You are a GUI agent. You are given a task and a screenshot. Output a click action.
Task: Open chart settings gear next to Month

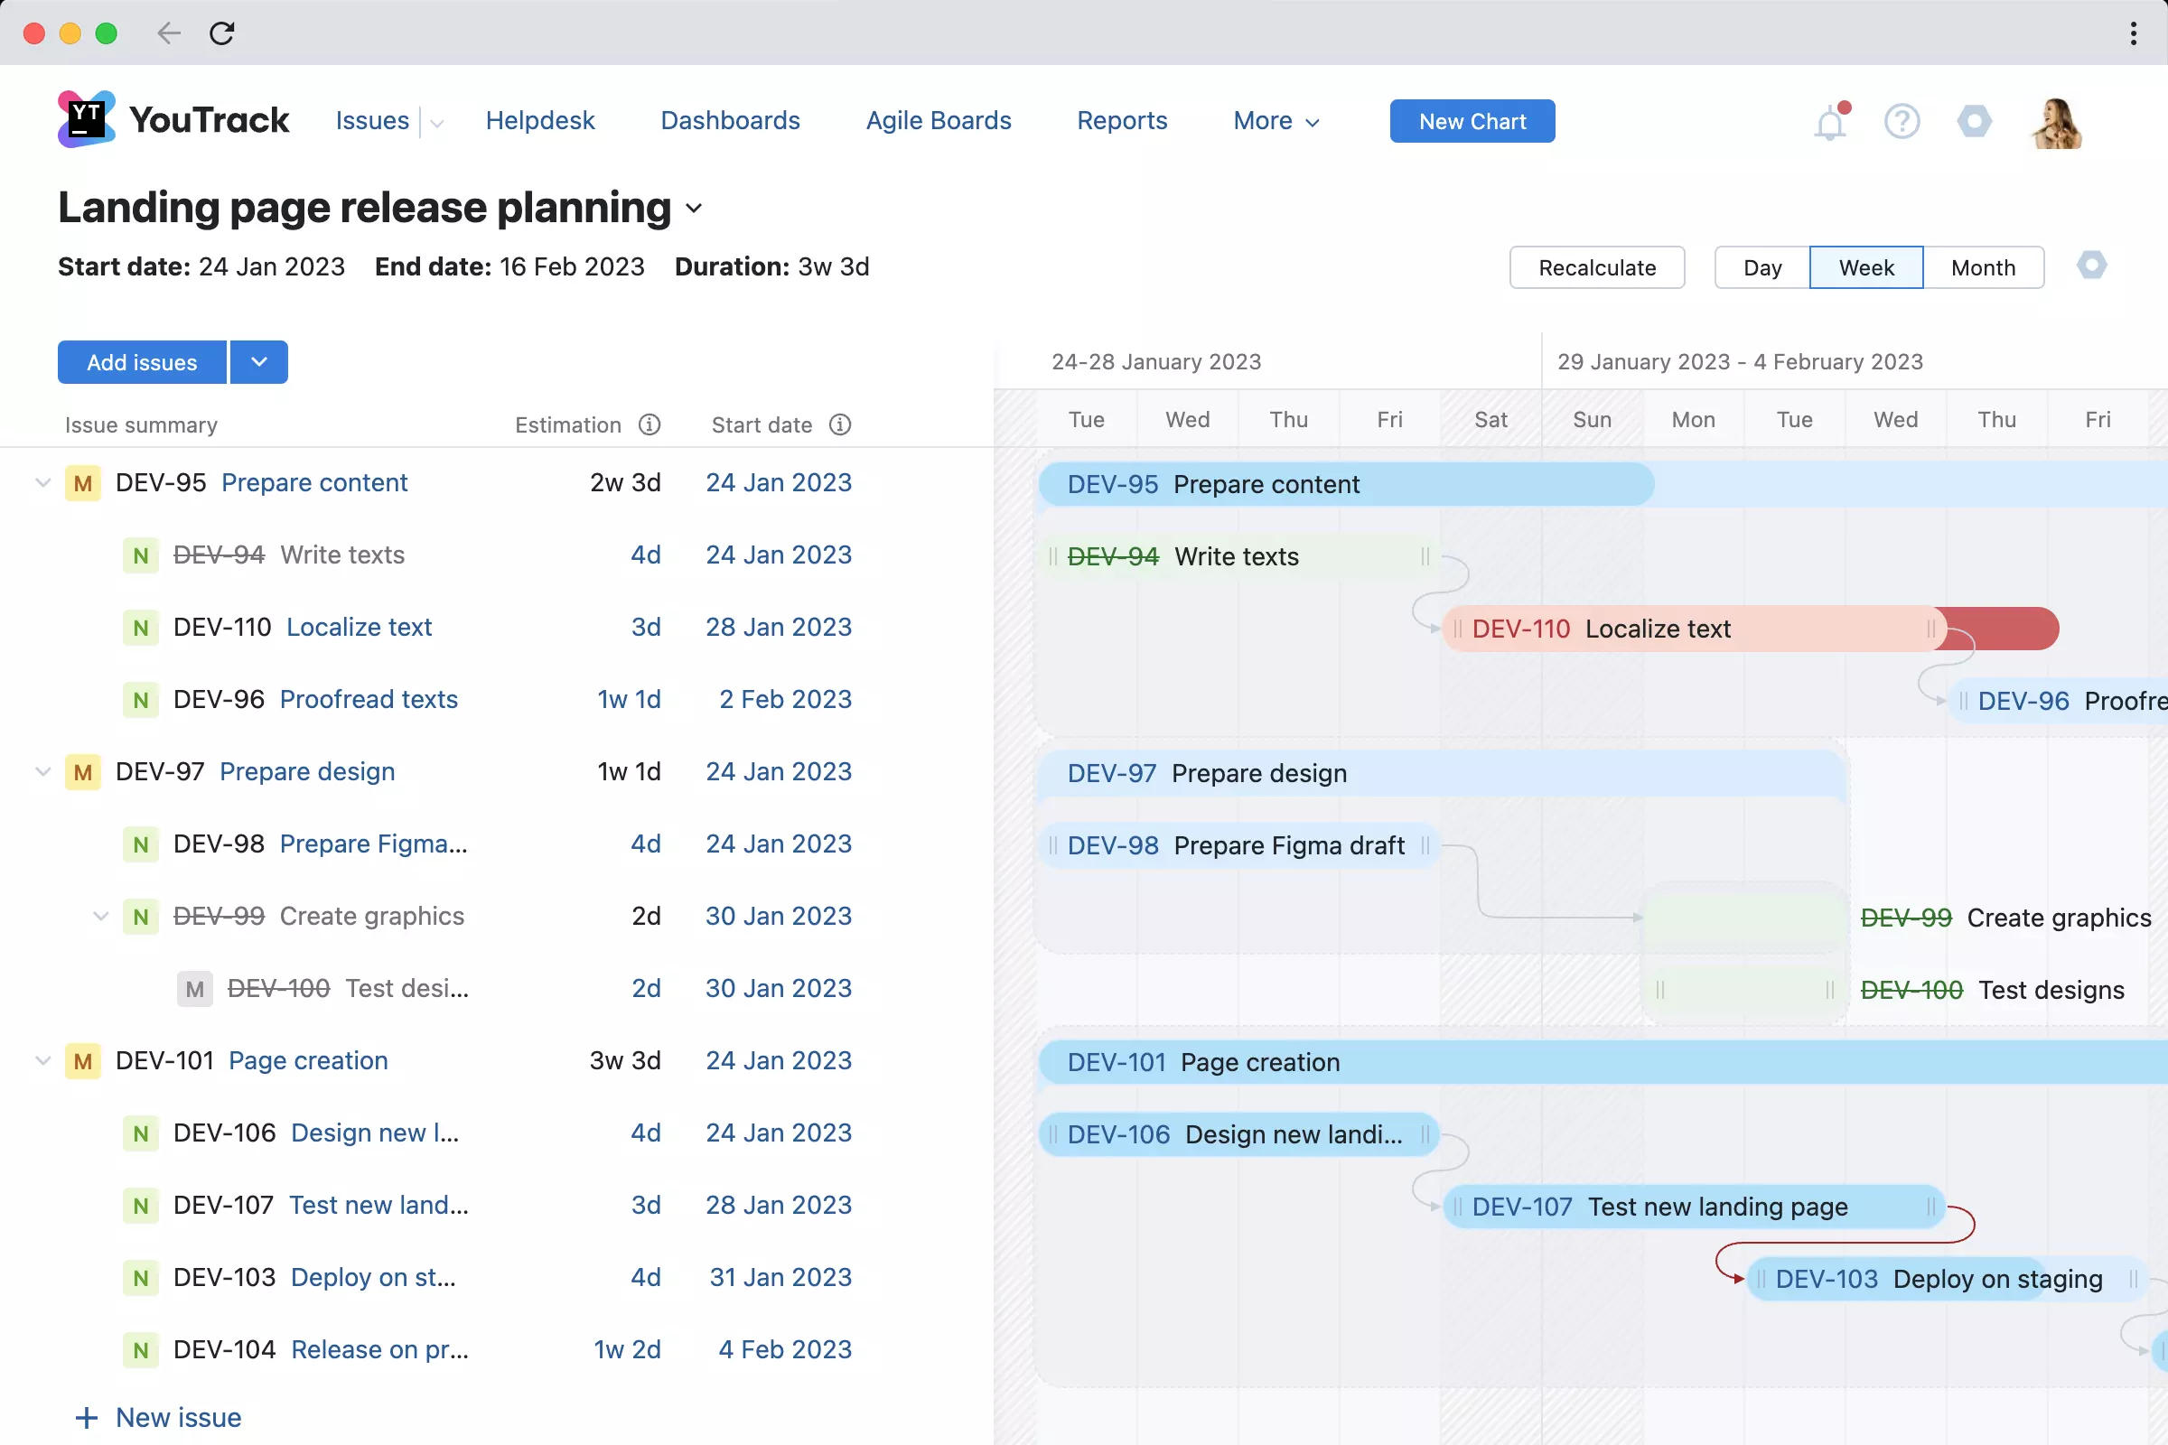click(2090, 266)
